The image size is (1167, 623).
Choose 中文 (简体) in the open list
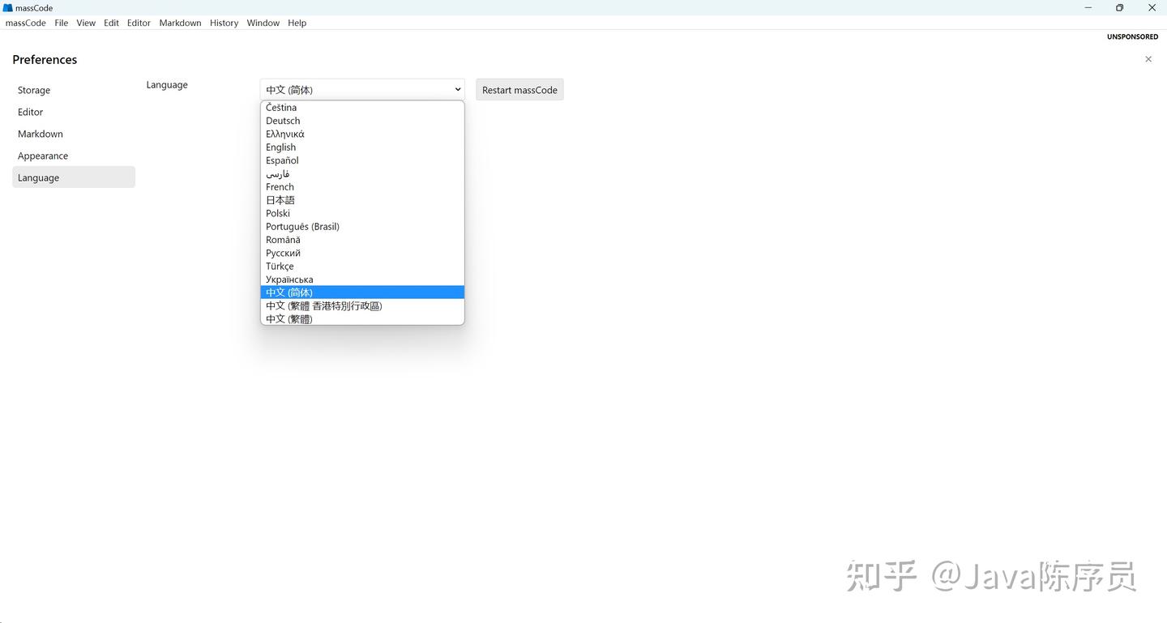point(362,292)
